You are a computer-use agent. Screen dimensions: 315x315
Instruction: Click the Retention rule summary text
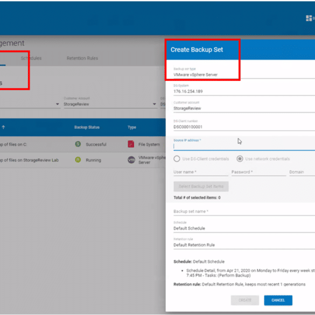tap(239, 284)
